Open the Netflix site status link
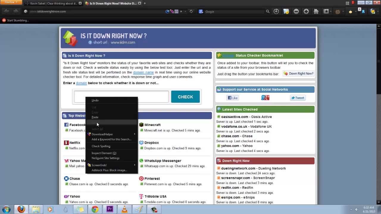 click(x=75, y=143)
